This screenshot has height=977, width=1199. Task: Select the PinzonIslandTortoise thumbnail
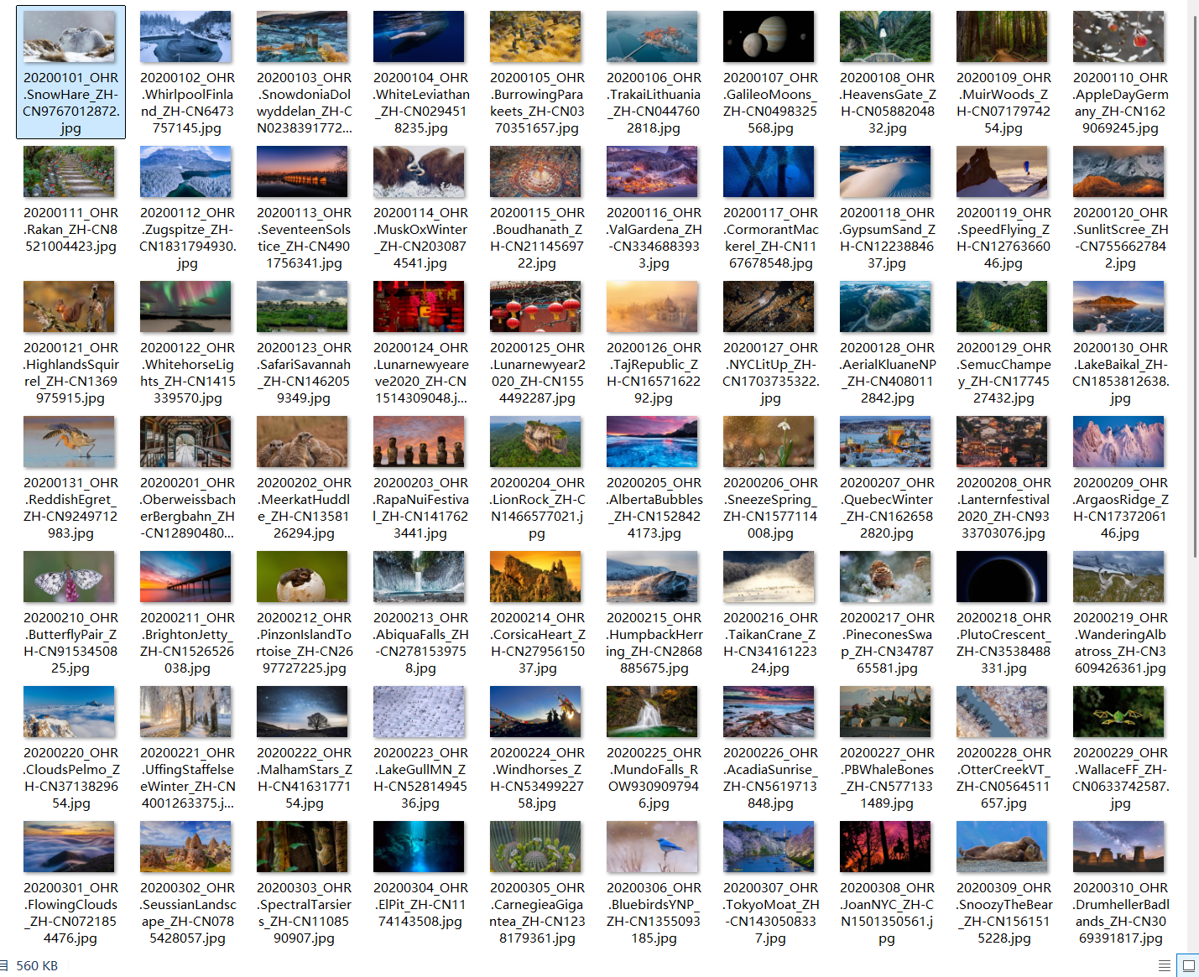(303, 578)
